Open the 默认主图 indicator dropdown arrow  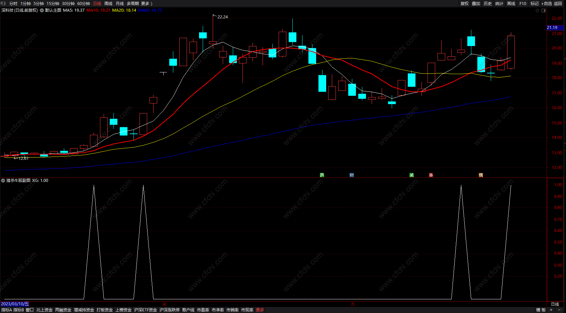(42, 10)
